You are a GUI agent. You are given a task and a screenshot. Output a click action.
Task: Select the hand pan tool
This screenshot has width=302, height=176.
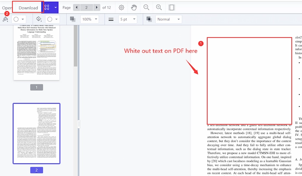134,8
